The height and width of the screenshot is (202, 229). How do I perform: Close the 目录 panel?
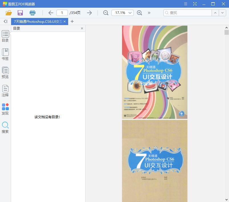pyautogui.click(x=82, y=28)
